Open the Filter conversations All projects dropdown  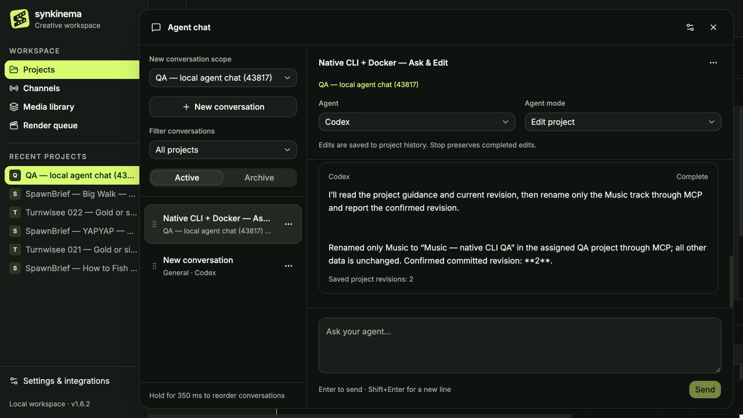pos(223,150)
